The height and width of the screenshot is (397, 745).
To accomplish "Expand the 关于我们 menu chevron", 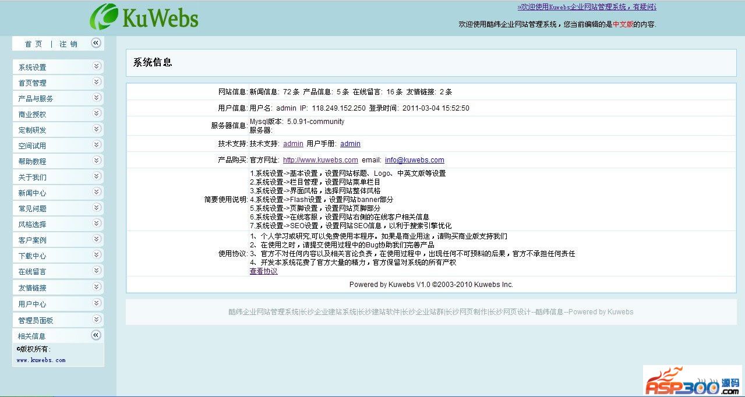I will [x=97, y=176].
